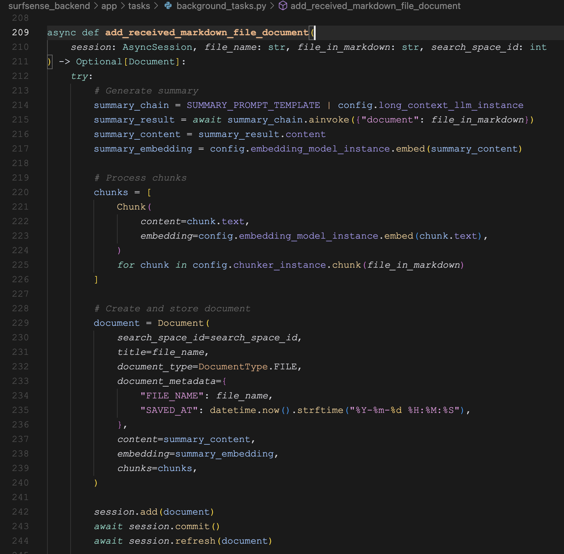Viewport: 564px width, 554px height.
Task: Click line number 209 in the gutter
Action: point(20,33)
